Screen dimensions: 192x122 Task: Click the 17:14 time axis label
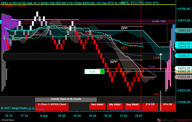click(x=24, y=116)
